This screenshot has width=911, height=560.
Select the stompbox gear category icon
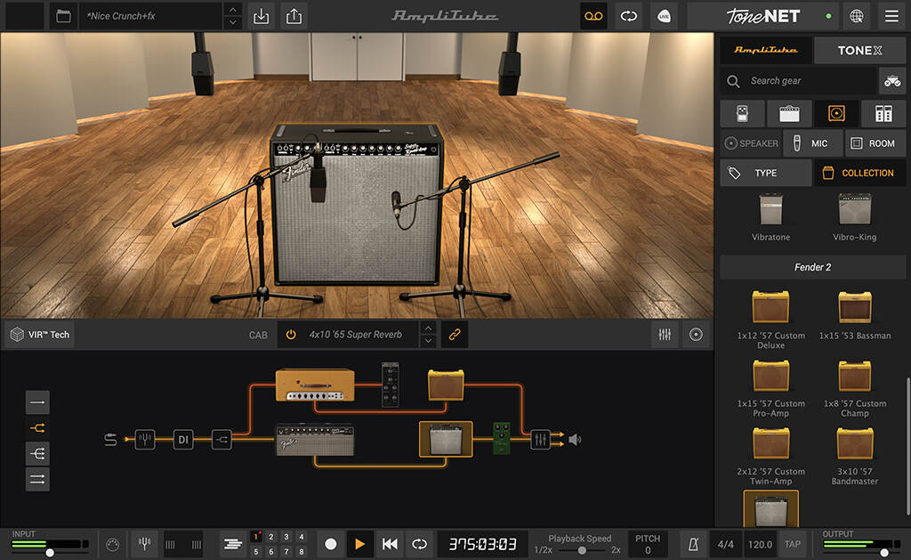(741, 113)
